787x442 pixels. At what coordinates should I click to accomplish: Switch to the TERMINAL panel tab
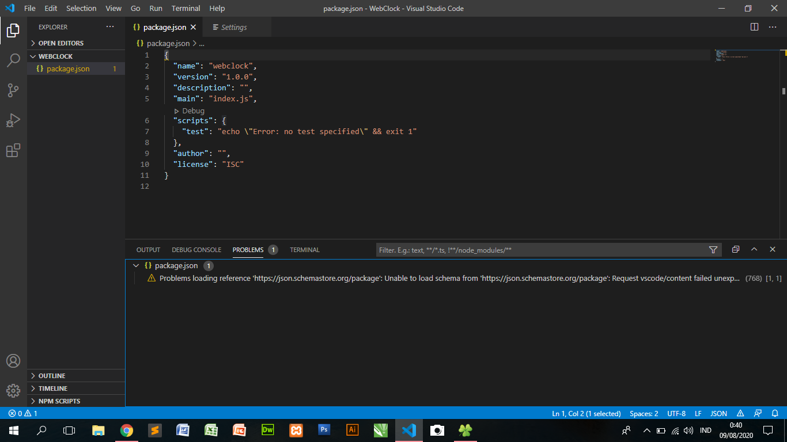click(304, 249)
